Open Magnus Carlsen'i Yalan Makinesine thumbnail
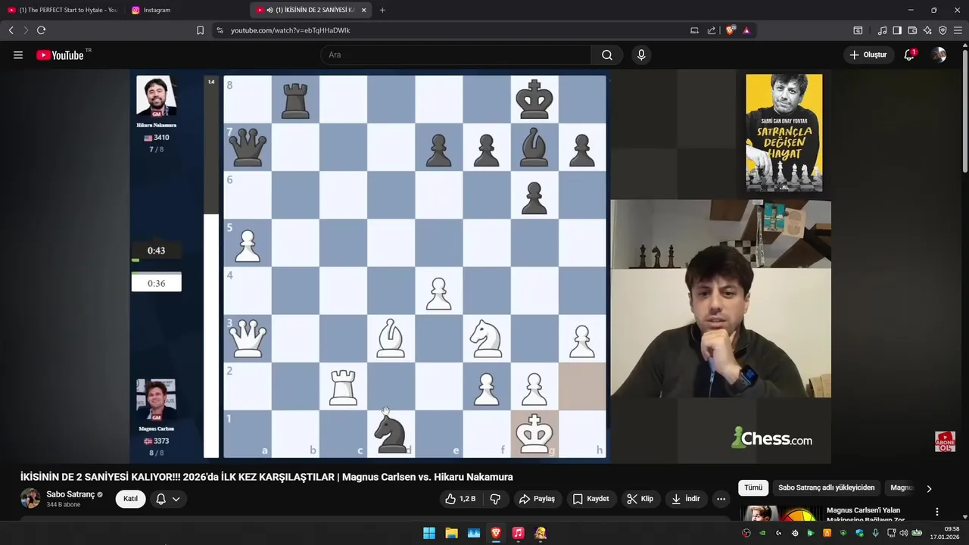Image resolution: width=969 pixels, height=545 pixels. 780,514
